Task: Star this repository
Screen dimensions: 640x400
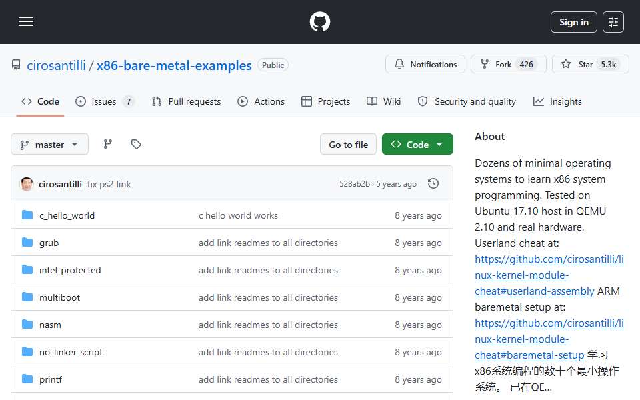Action: pos(590,64)
